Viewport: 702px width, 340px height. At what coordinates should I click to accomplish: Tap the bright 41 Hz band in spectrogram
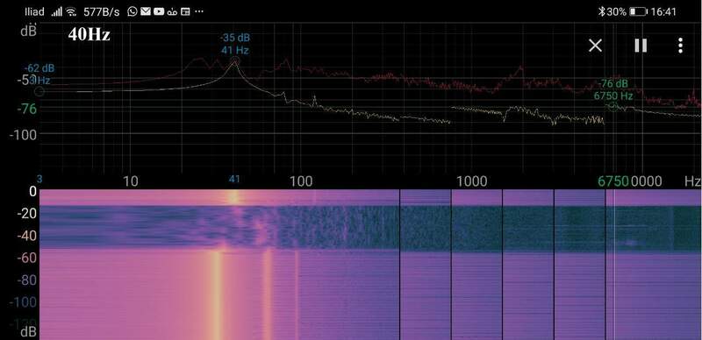[x=233, y=197]
